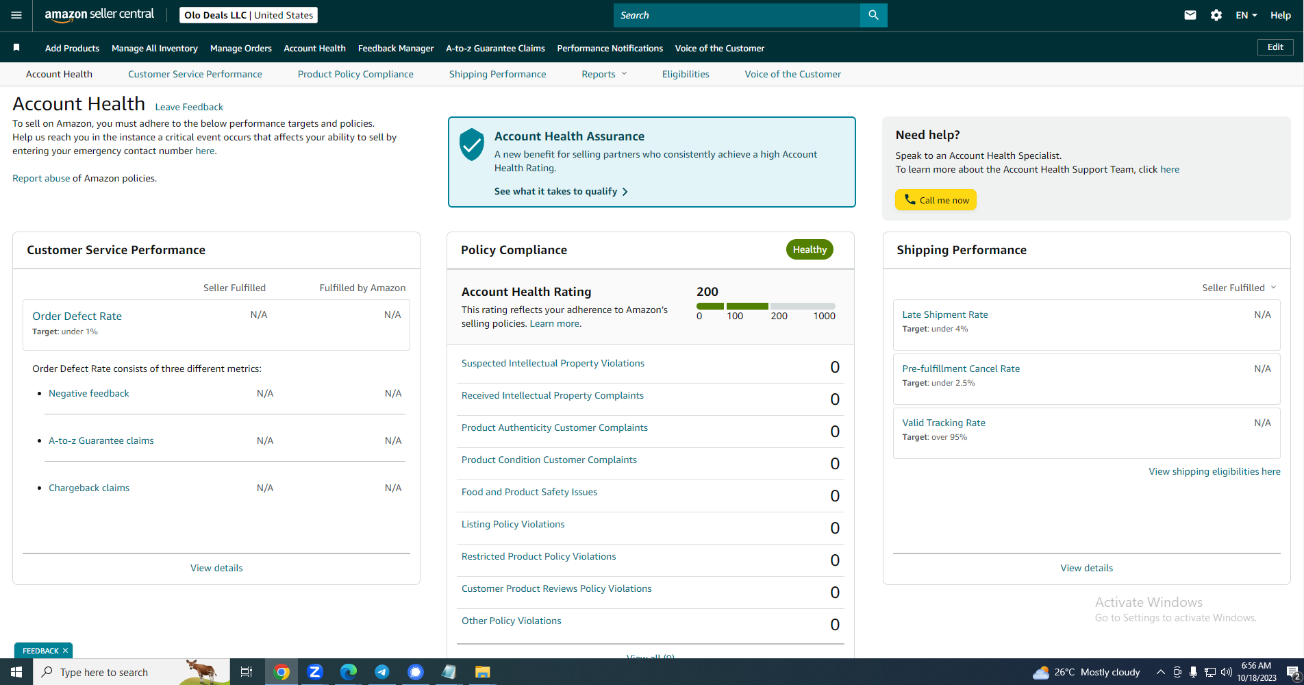The width and height of the screenshot is (1304, 685).
Task: Open Microsoft Edge from the taskbar
Action: click(x=349, y=672)
